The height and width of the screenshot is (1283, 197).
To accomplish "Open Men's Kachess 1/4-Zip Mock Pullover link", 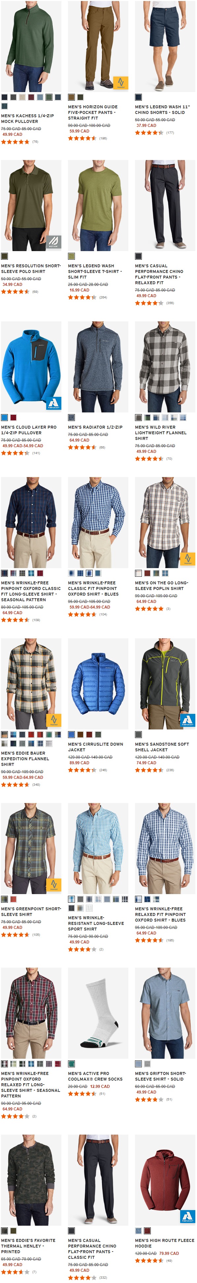I will pyautogui.click(x=27, y=119).
